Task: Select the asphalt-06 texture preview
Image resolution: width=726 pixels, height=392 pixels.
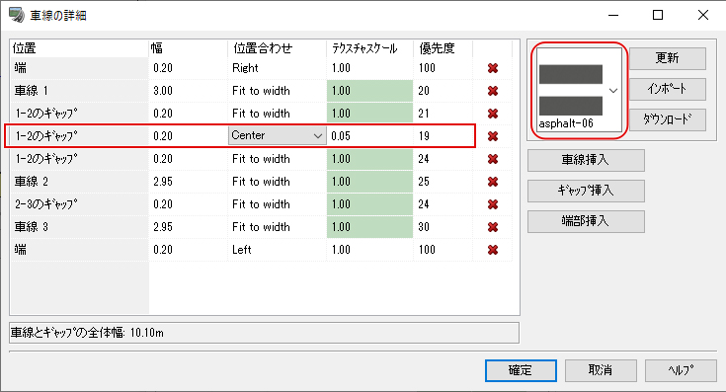Action: click(x=571, y=90)
